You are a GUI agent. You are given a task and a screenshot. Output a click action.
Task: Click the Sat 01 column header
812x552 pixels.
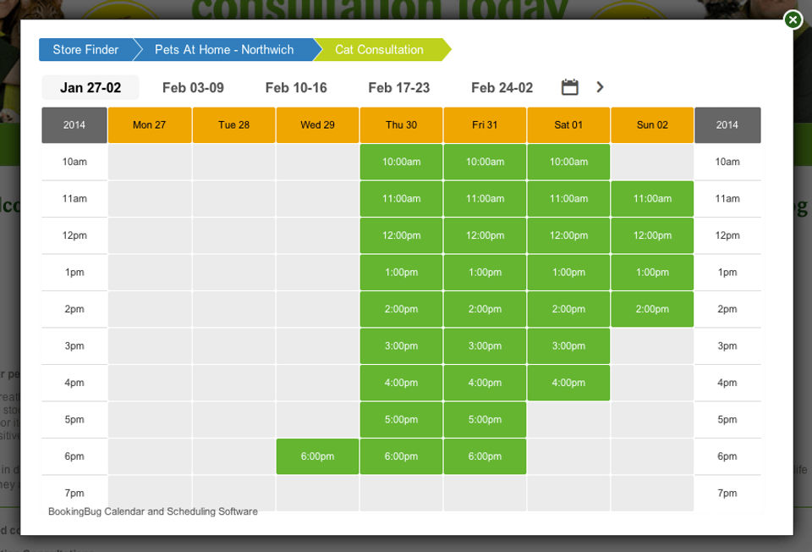568,125
